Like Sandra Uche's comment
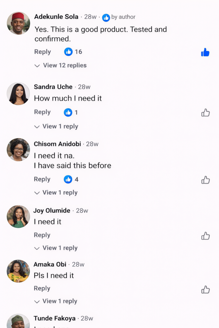Viewport: 219px width, 328px height. pyautogui.click(x=205, y=113)
